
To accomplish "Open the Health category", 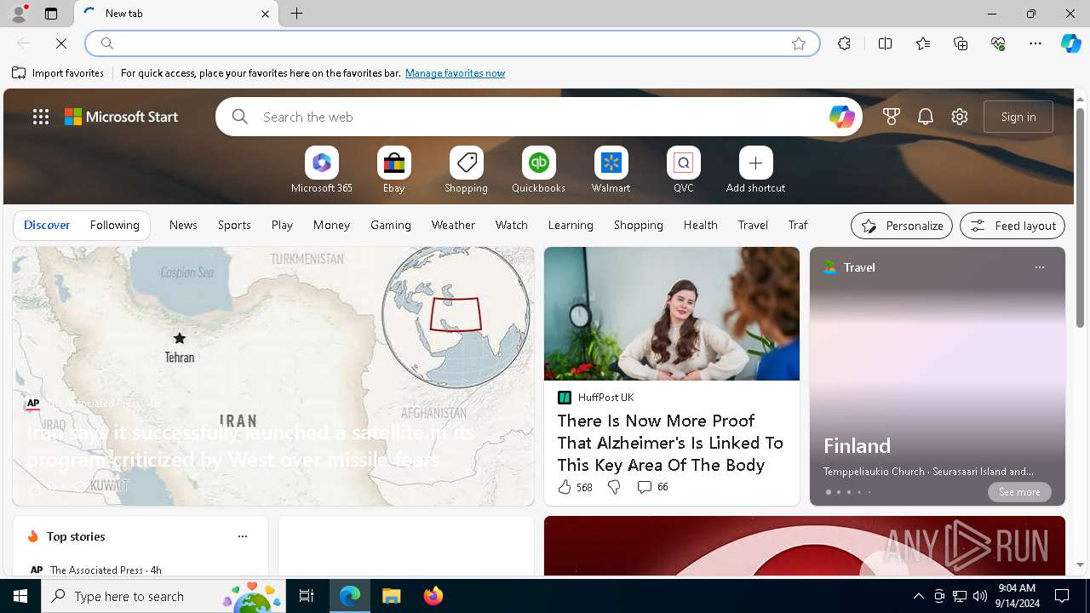I will tap(700, 225).
